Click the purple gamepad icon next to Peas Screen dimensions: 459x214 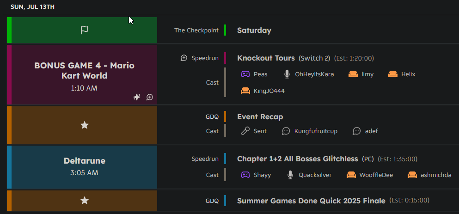[x=245, y=74]
